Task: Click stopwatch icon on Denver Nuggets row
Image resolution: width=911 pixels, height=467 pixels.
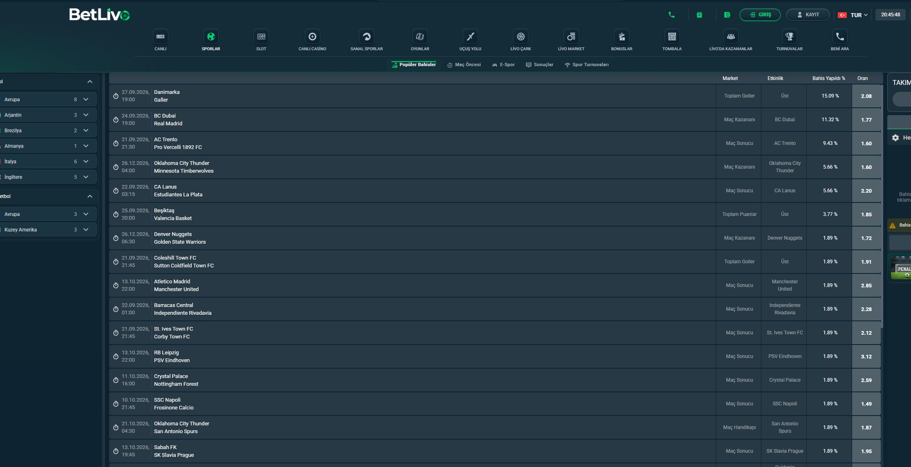Action: [x=116, y=238]
